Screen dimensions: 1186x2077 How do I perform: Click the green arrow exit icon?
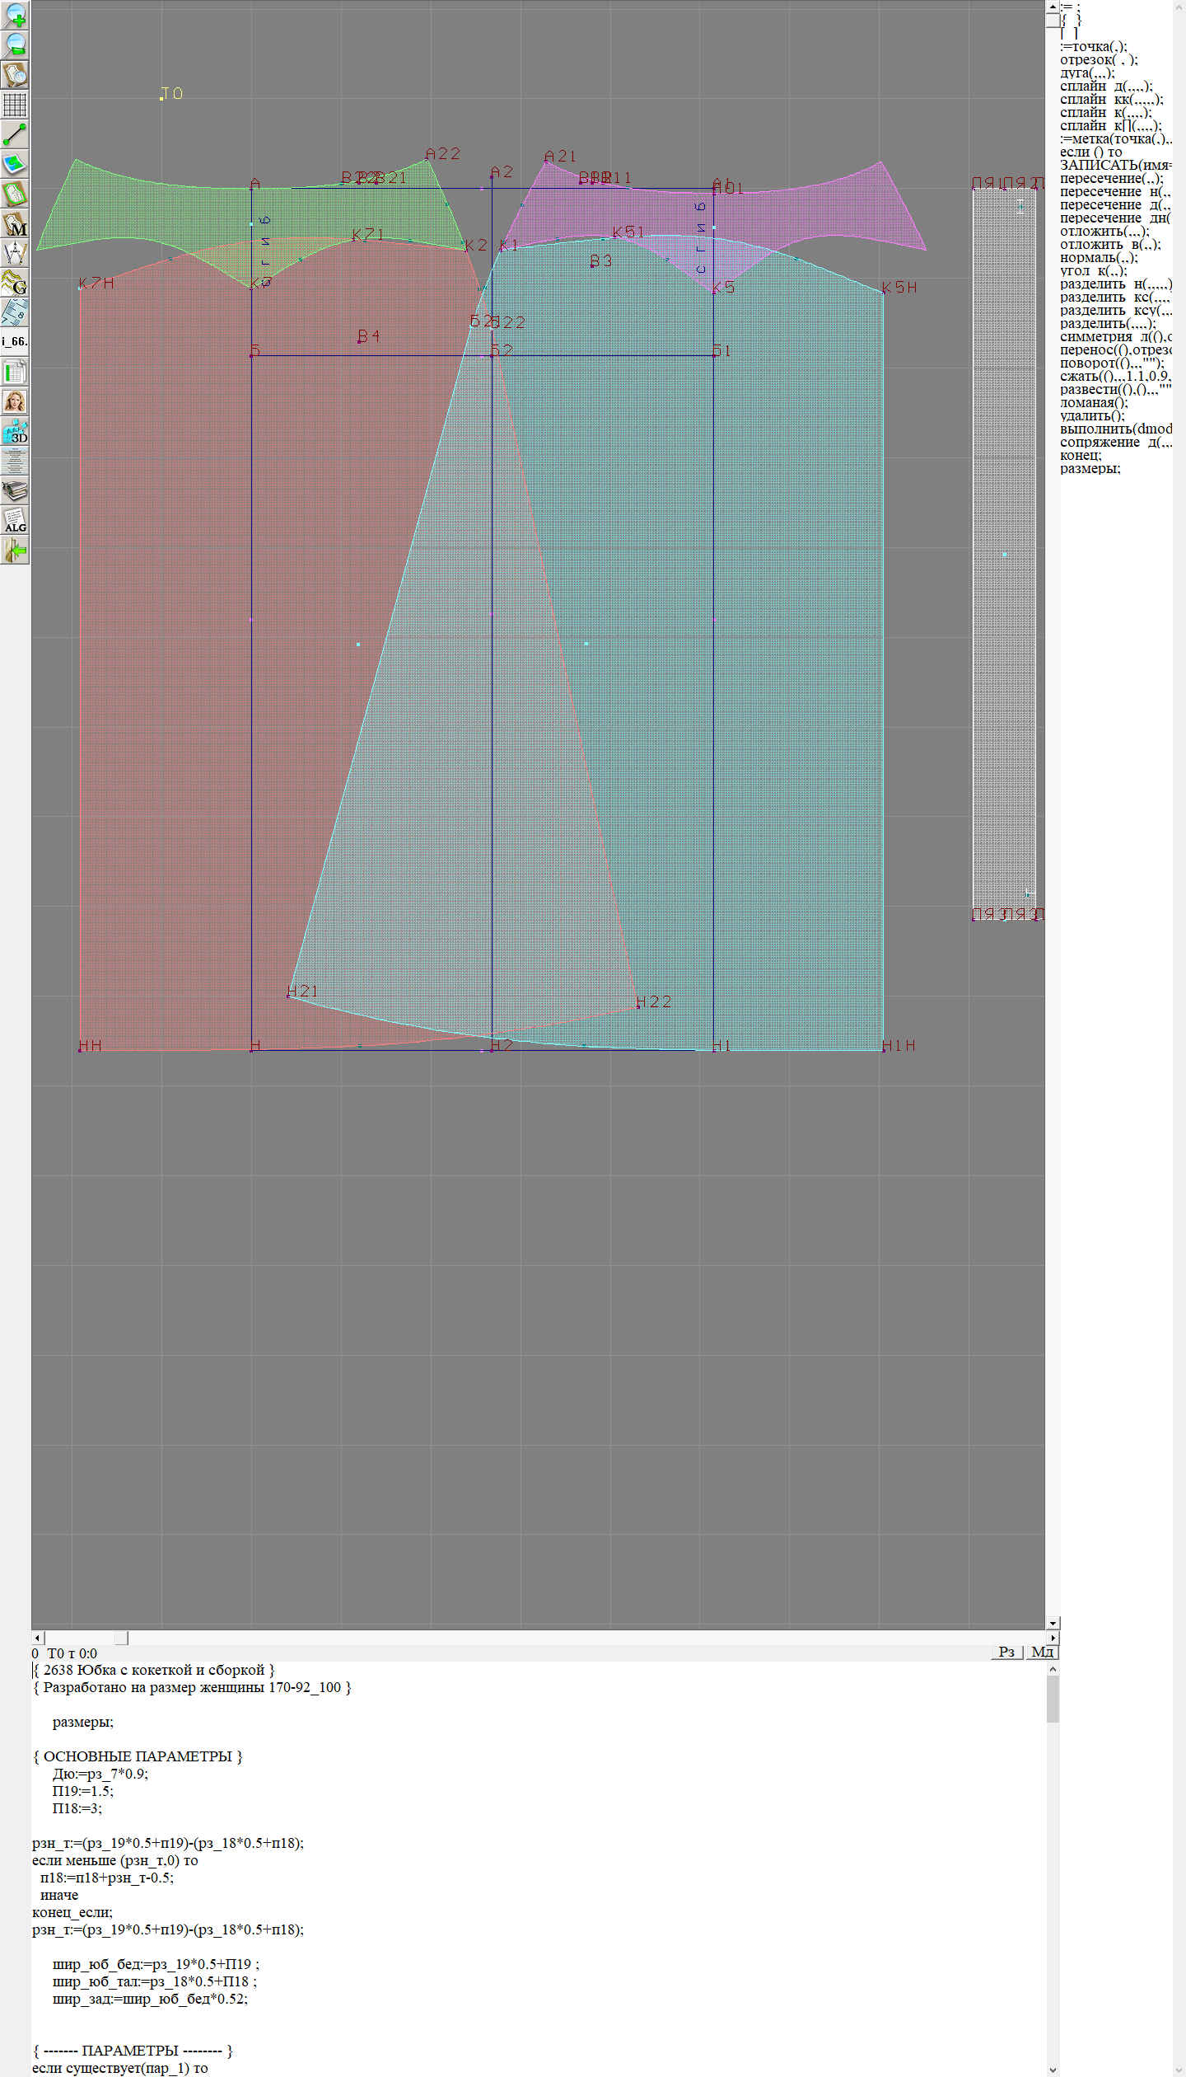point(15,550)
